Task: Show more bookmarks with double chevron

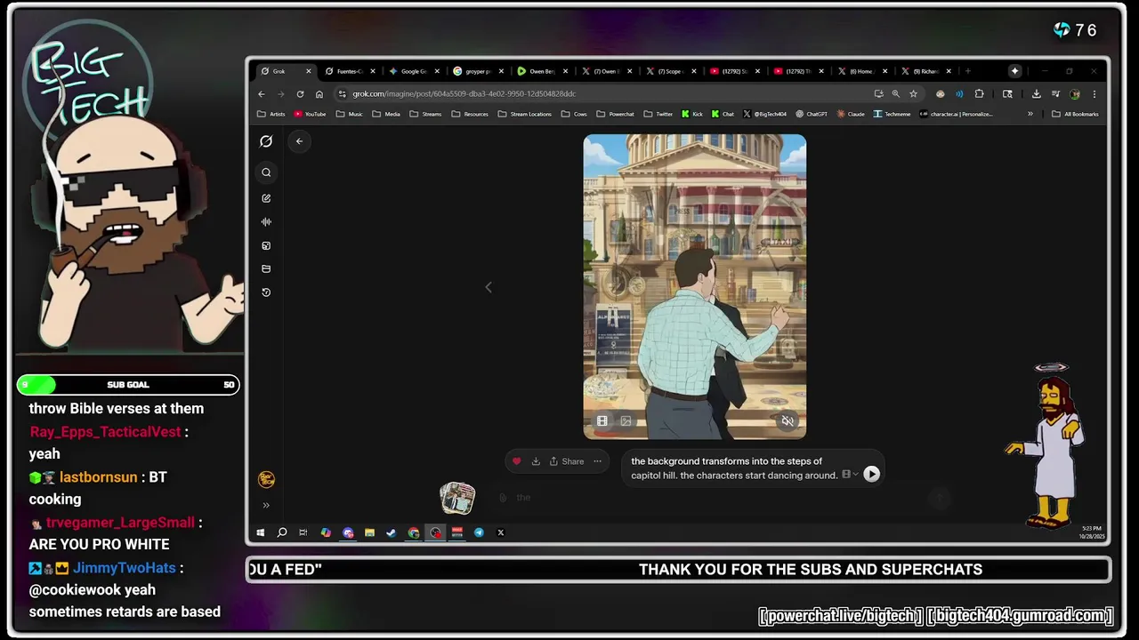Action: [1030, 114]
